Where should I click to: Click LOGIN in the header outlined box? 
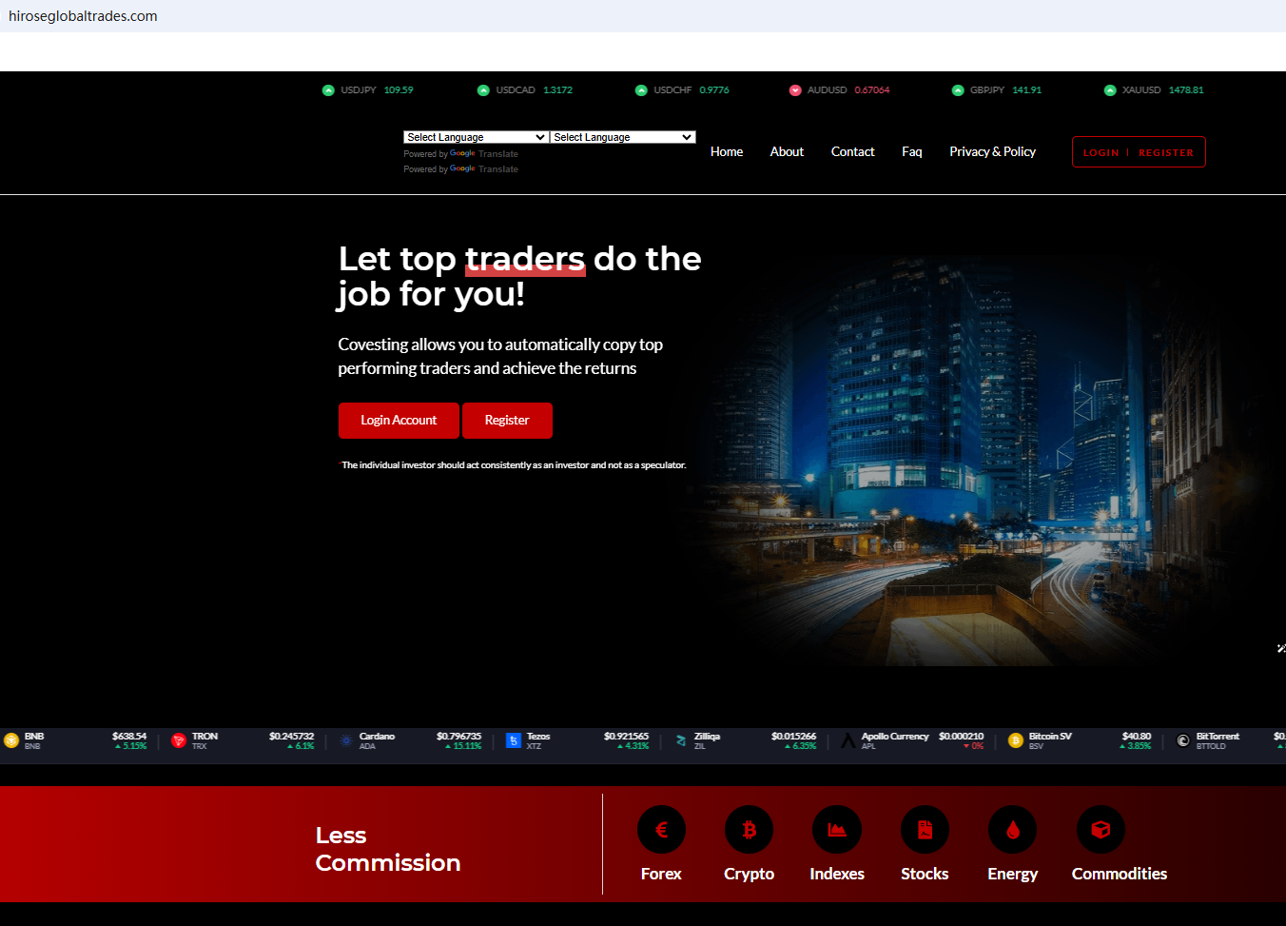[x=1101, y=152]
